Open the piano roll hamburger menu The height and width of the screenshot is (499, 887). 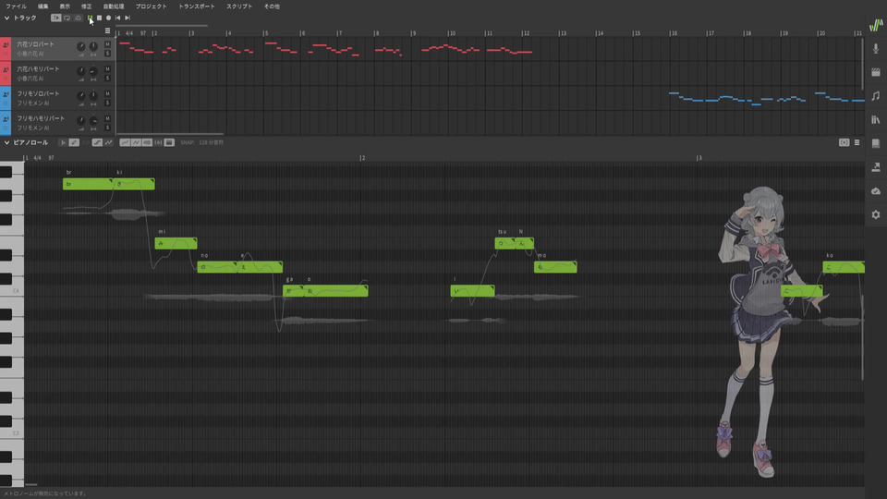[x=857, y=142]
